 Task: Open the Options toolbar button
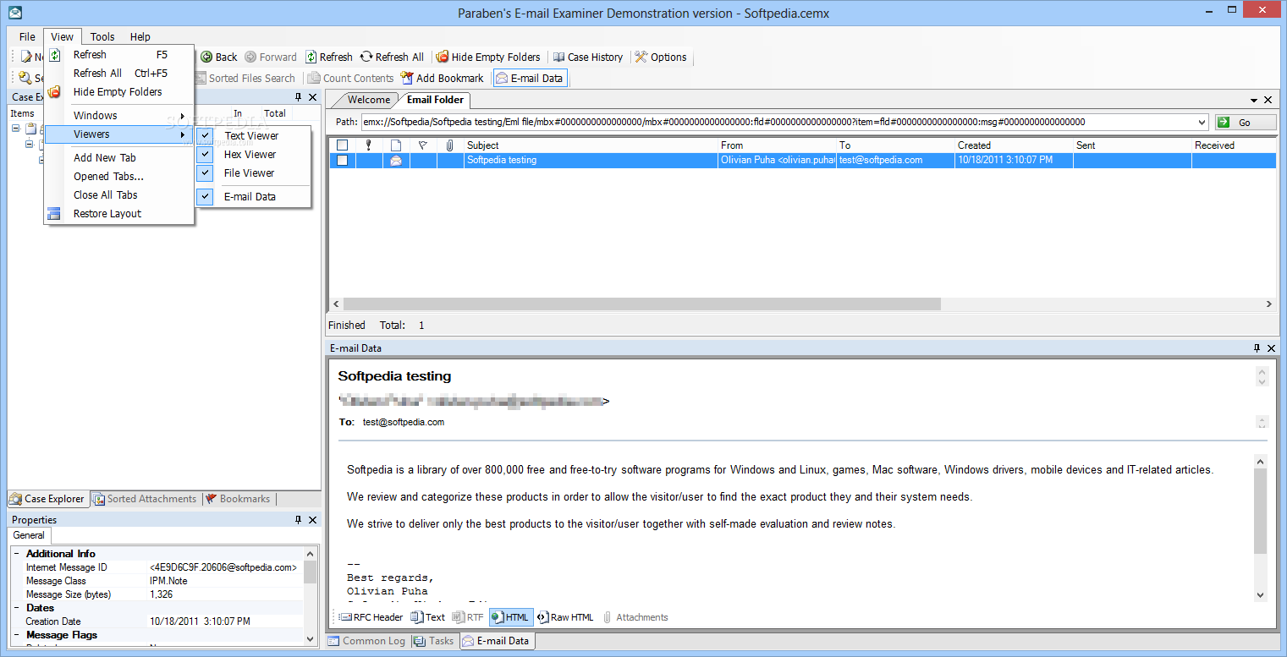(x=661, y=57)
